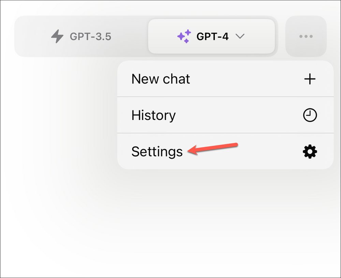This screenshot has width=341, height=278.
Task: Click the GPT-4 pill selector segment
Action: (x=211, y=36)
